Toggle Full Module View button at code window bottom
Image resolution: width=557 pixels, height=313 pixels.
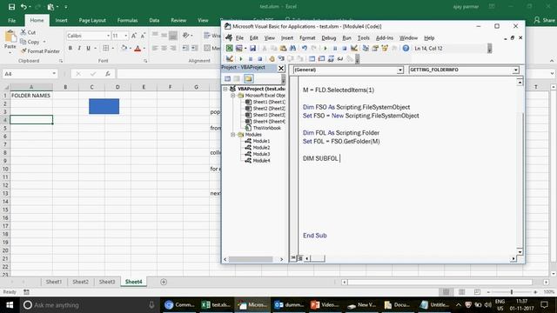tap(299, 258)
